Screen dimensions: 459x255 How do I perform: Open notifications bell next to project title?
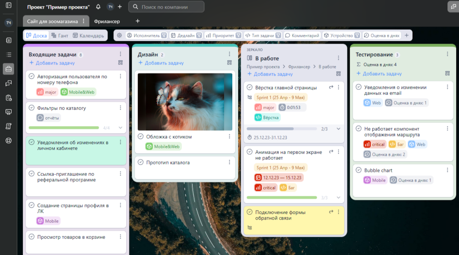click(98, 7)
